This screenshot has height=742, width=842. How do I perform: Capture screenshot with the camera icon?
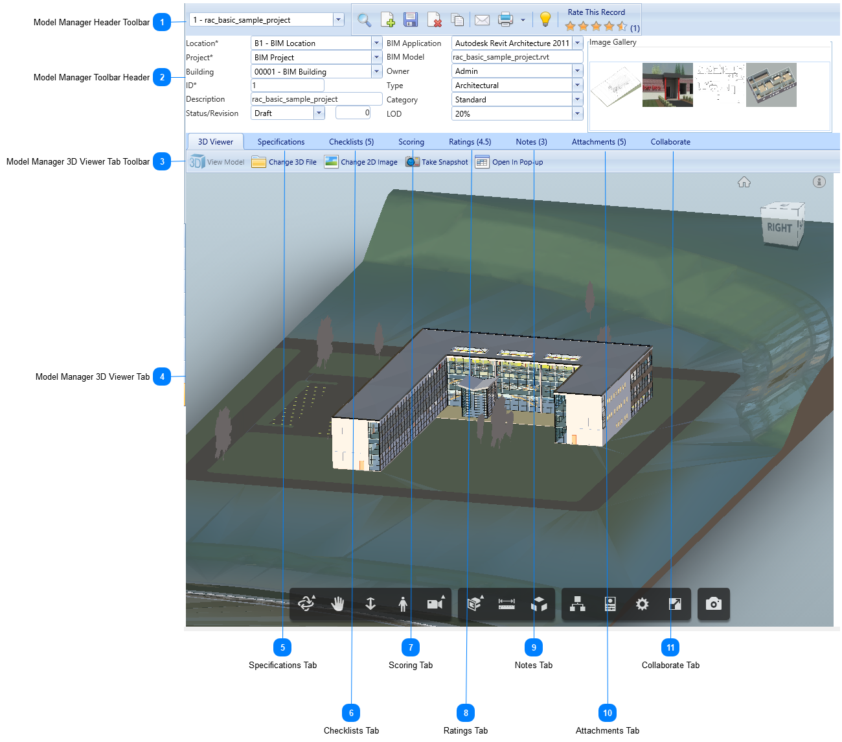[x=714, y=604]
